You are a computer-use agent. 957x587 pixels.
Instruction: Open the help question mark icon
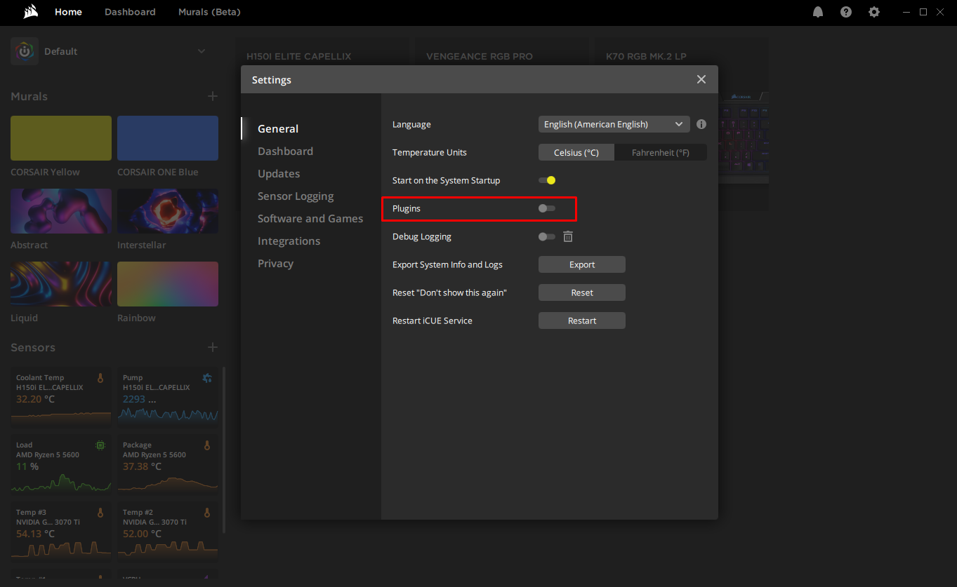pos(846,12)
